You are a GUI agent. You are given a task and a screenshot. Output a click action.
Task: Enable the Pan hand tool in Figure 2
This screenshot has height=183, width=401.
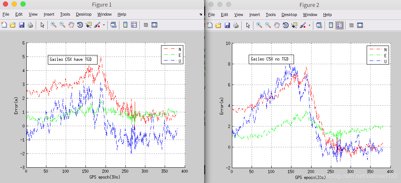[x=277, y=25]
